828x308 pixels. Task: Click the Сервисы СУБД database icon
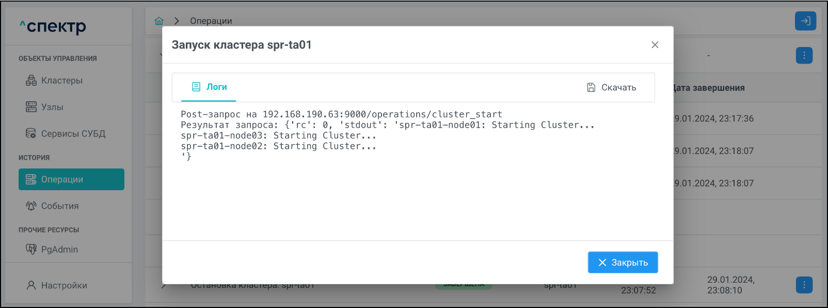point(31,133)
